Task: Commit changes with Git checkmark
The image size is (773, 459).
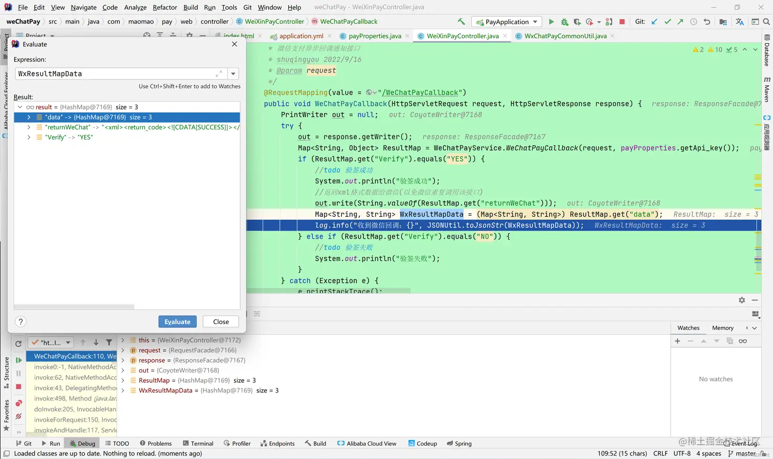Action: 667,21
